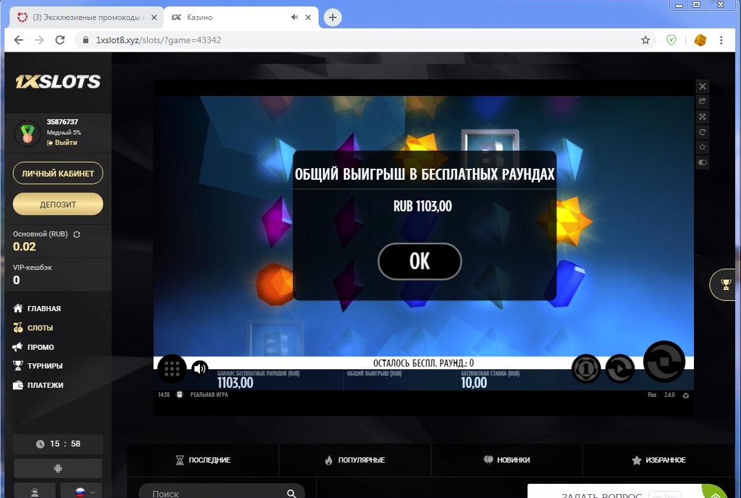Switch to the Эксклюзивные промокоды tab
The height and width of the screenshot is (498, 741).
pos(87,17)
